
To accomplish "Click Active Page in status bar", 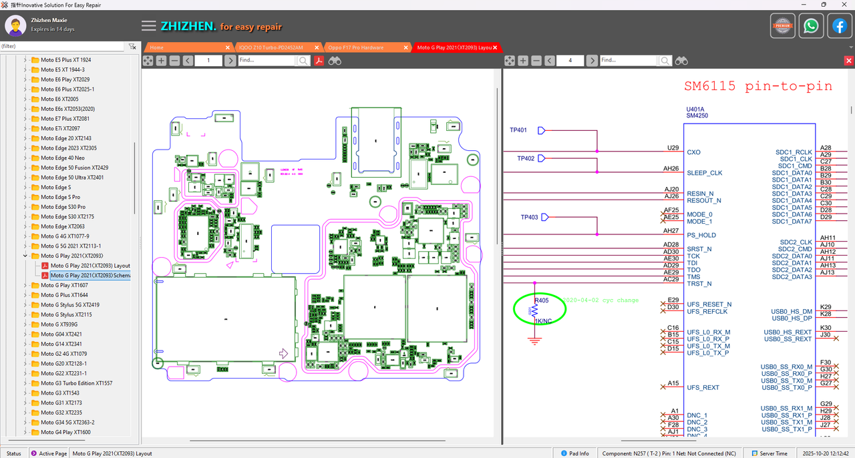I will coord(49,453).
